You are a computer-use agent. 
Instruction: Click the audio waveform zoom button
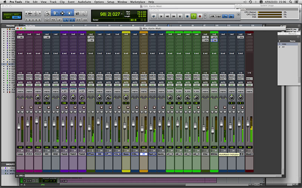tap(30, 14)
